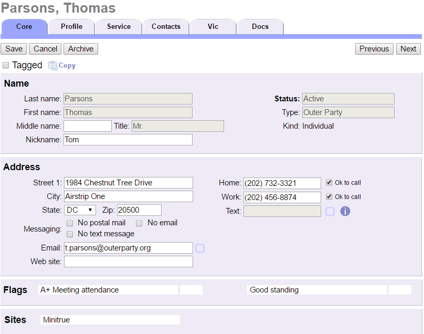Click the Save button
The image size is (424, 334).
coord(13,48)
